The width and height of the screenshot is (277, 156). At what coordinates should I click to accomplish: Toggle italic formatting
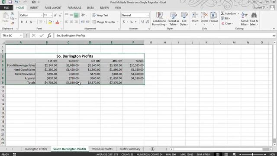(26, 22)
